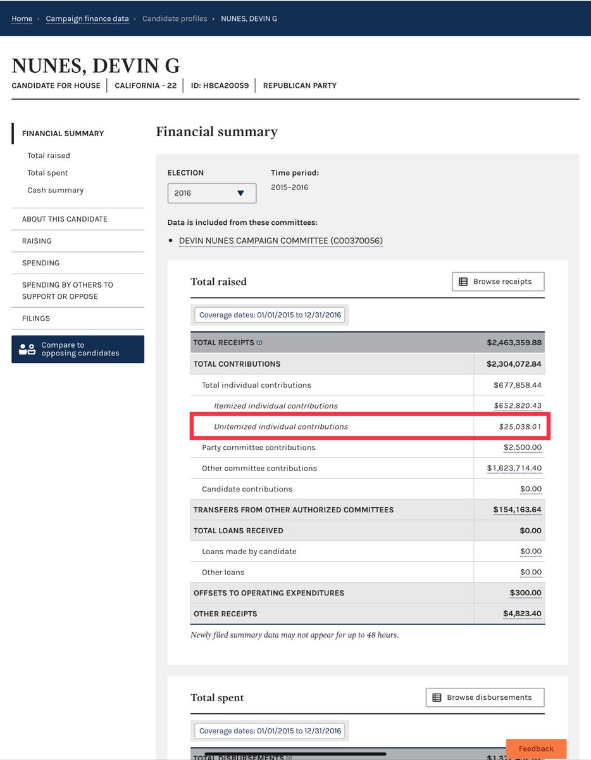Click other committee contributions $1,623,714.40
The height and width of the screenshot is (760, 591).
pyautogui.click(x=514, y=469)
